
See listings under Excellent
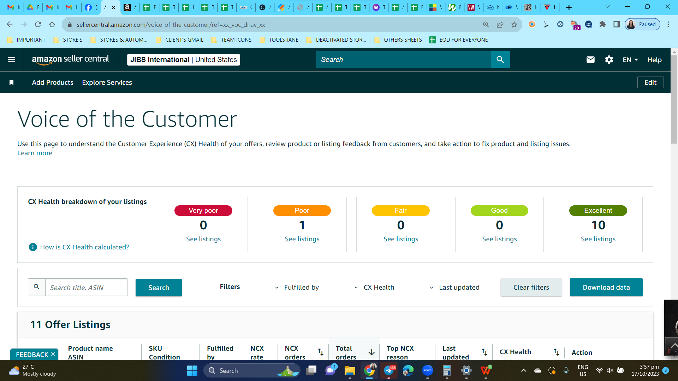[598, 239]
